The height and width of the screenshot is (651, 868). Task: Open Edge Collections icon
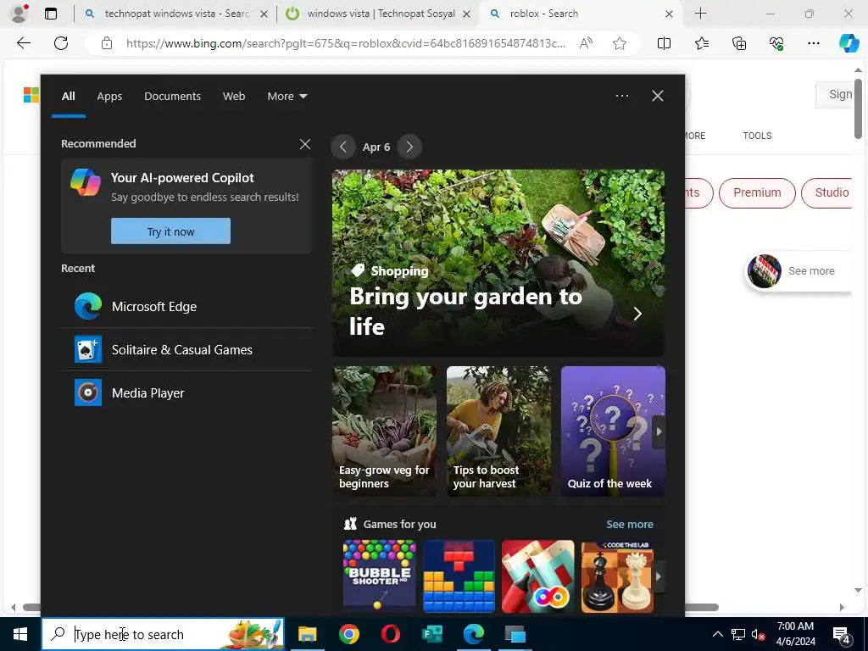pyautogui.click(x=739, y=43)
